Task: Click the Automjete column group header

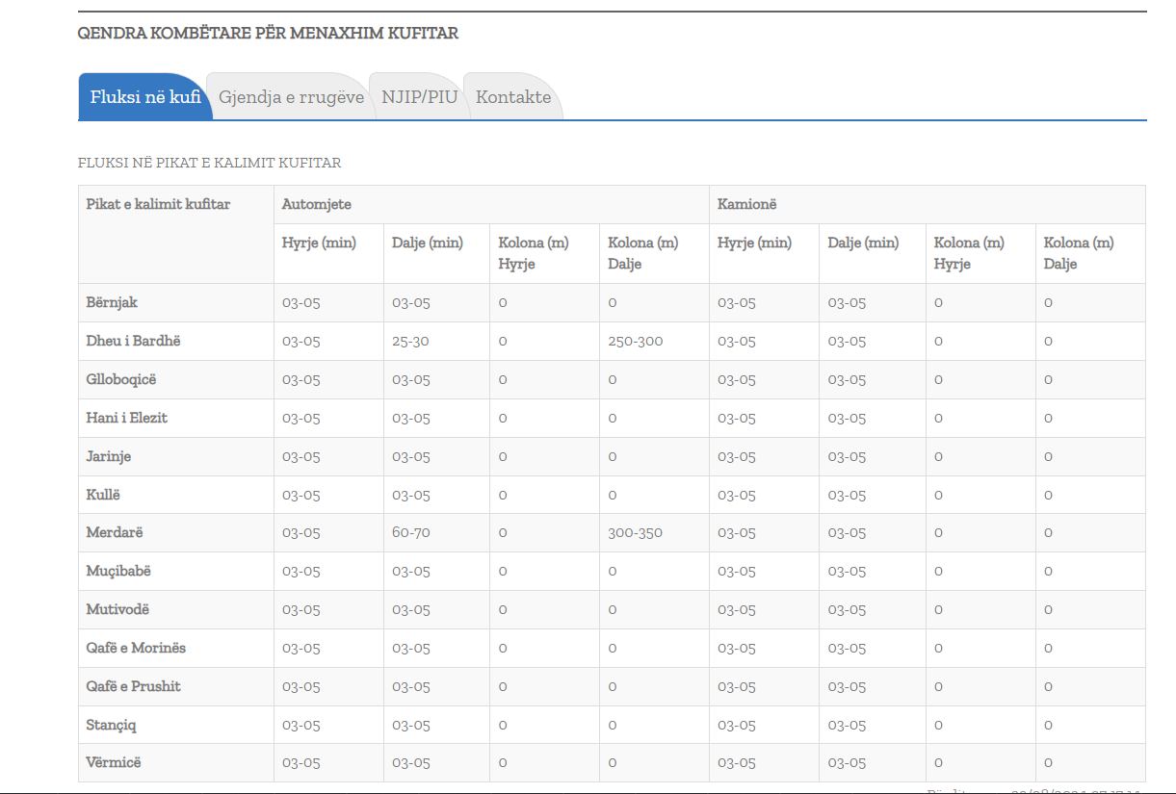Action: [317, 204]
